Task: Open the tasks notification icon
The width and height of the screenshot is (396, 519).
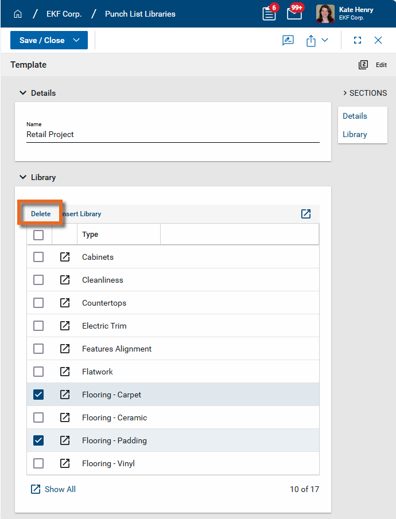Action: click(269, 14)
